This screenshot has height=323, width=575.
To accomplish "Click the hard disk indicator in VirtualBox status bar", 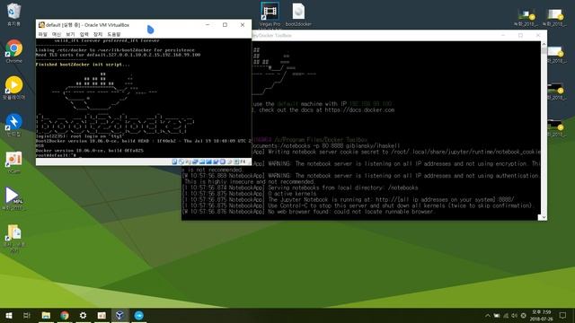I will click(174, 161).
